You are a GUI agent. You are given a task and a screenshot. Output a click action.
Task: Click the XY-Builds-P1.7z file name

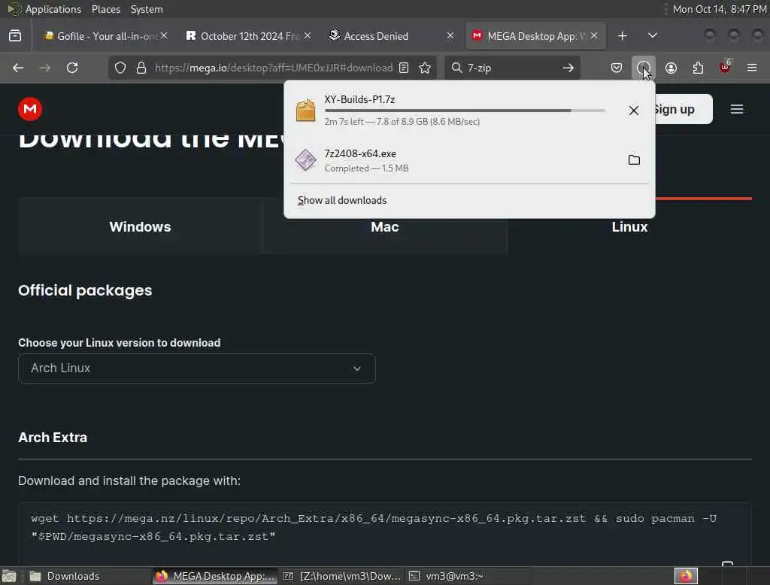click(359, 99)
